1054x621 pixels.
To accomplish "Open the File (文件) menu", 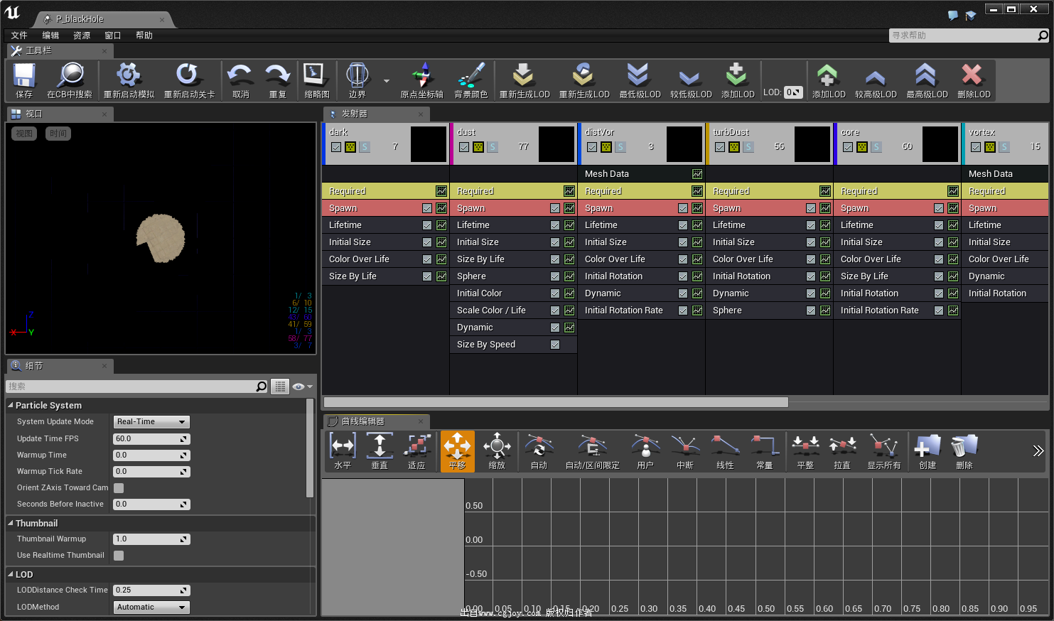I will [19, 36].
